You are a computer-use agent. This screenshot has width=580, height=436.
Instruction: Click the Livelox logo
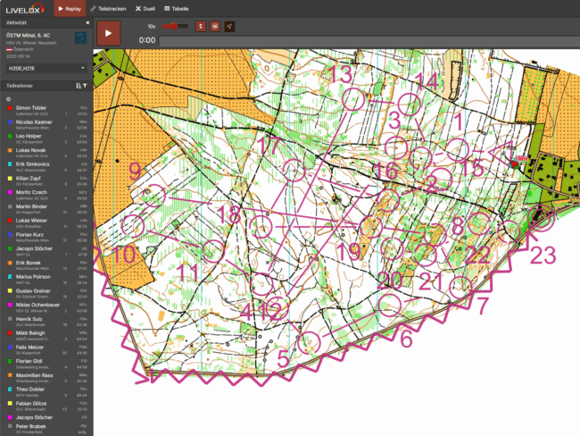click(25, 7)
